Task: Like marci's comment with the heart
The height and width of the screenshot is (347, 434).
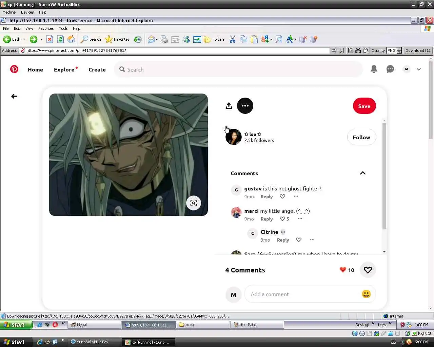Action: tap(282, 219)
